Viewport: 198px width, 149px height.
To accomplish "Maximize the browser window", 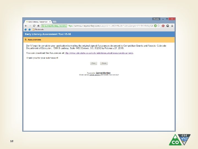I will [x=167, y=19].
